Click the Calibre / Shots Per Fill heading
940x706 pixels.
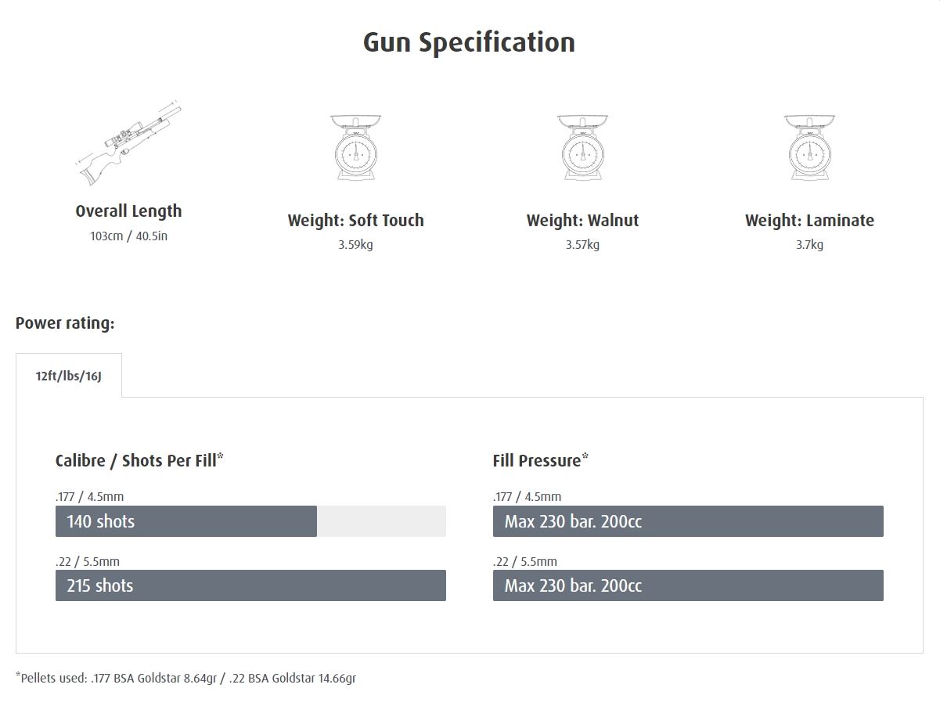[x=139, y=460]
